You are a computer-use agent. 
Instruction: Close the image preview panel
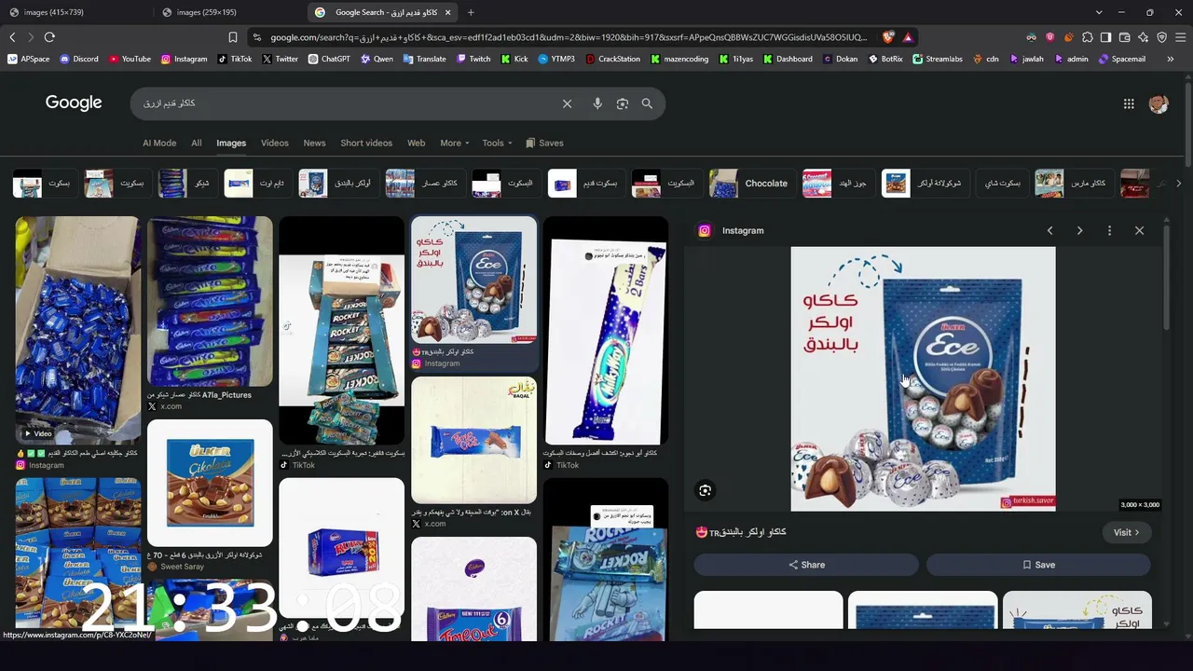click(1139, 230)
